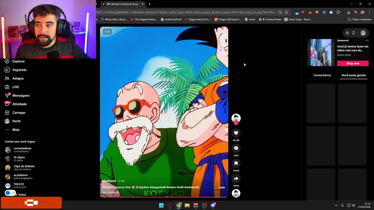Open TikTok profile avatar at top right
This screenshot has height=210, width=374.
[x=363, y=33]
